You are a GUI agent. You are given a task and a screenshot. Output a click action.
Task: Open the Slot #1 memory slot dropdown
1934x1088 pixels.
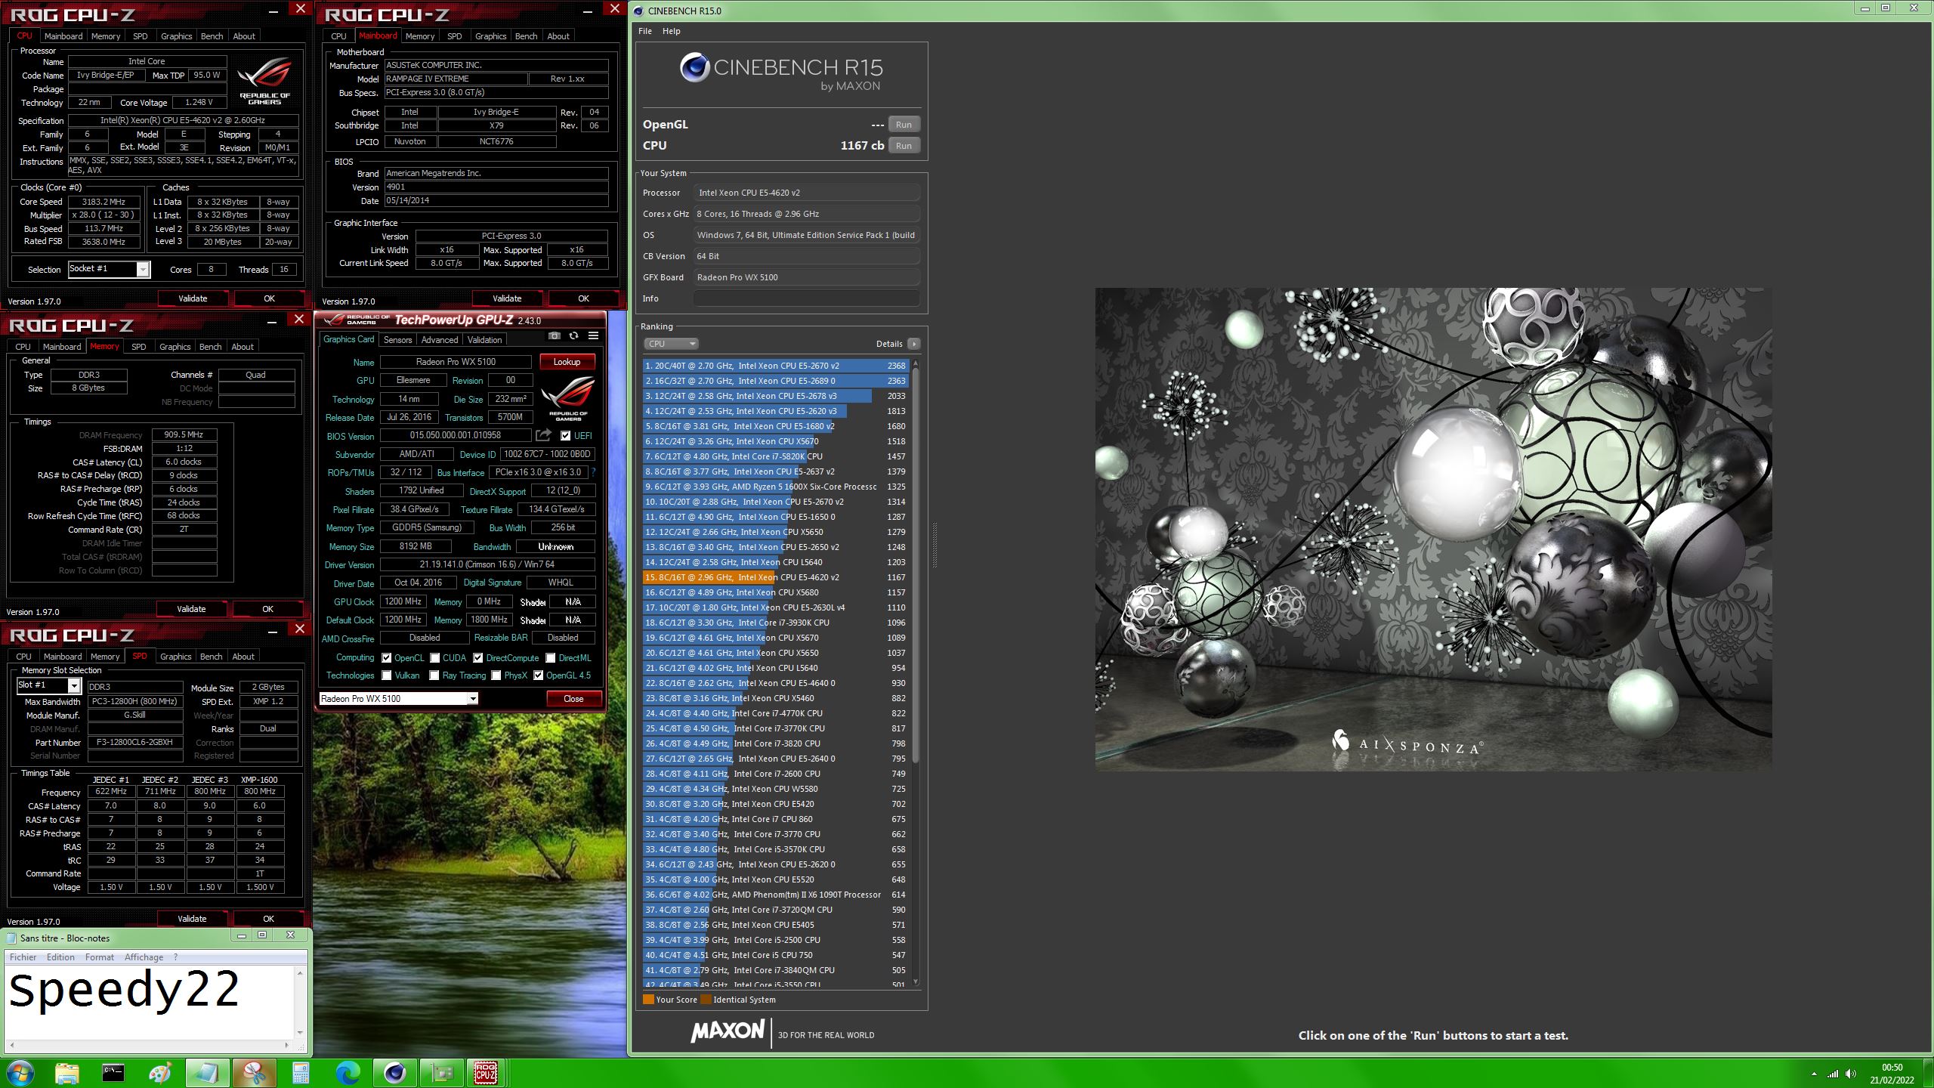[x=48, y=685]
